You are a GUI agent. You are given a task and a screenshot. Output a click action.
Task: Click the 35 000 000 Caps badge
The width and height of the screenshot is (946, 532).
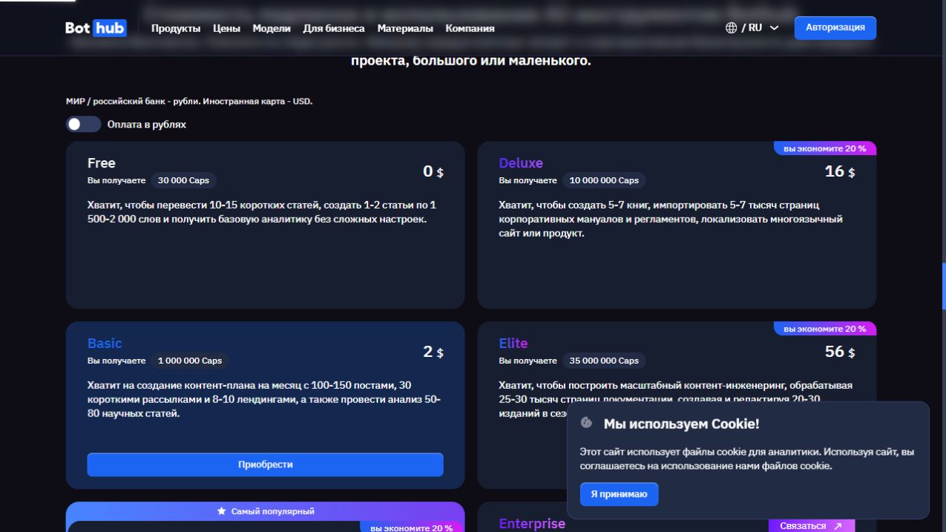(x=604, y=361)
